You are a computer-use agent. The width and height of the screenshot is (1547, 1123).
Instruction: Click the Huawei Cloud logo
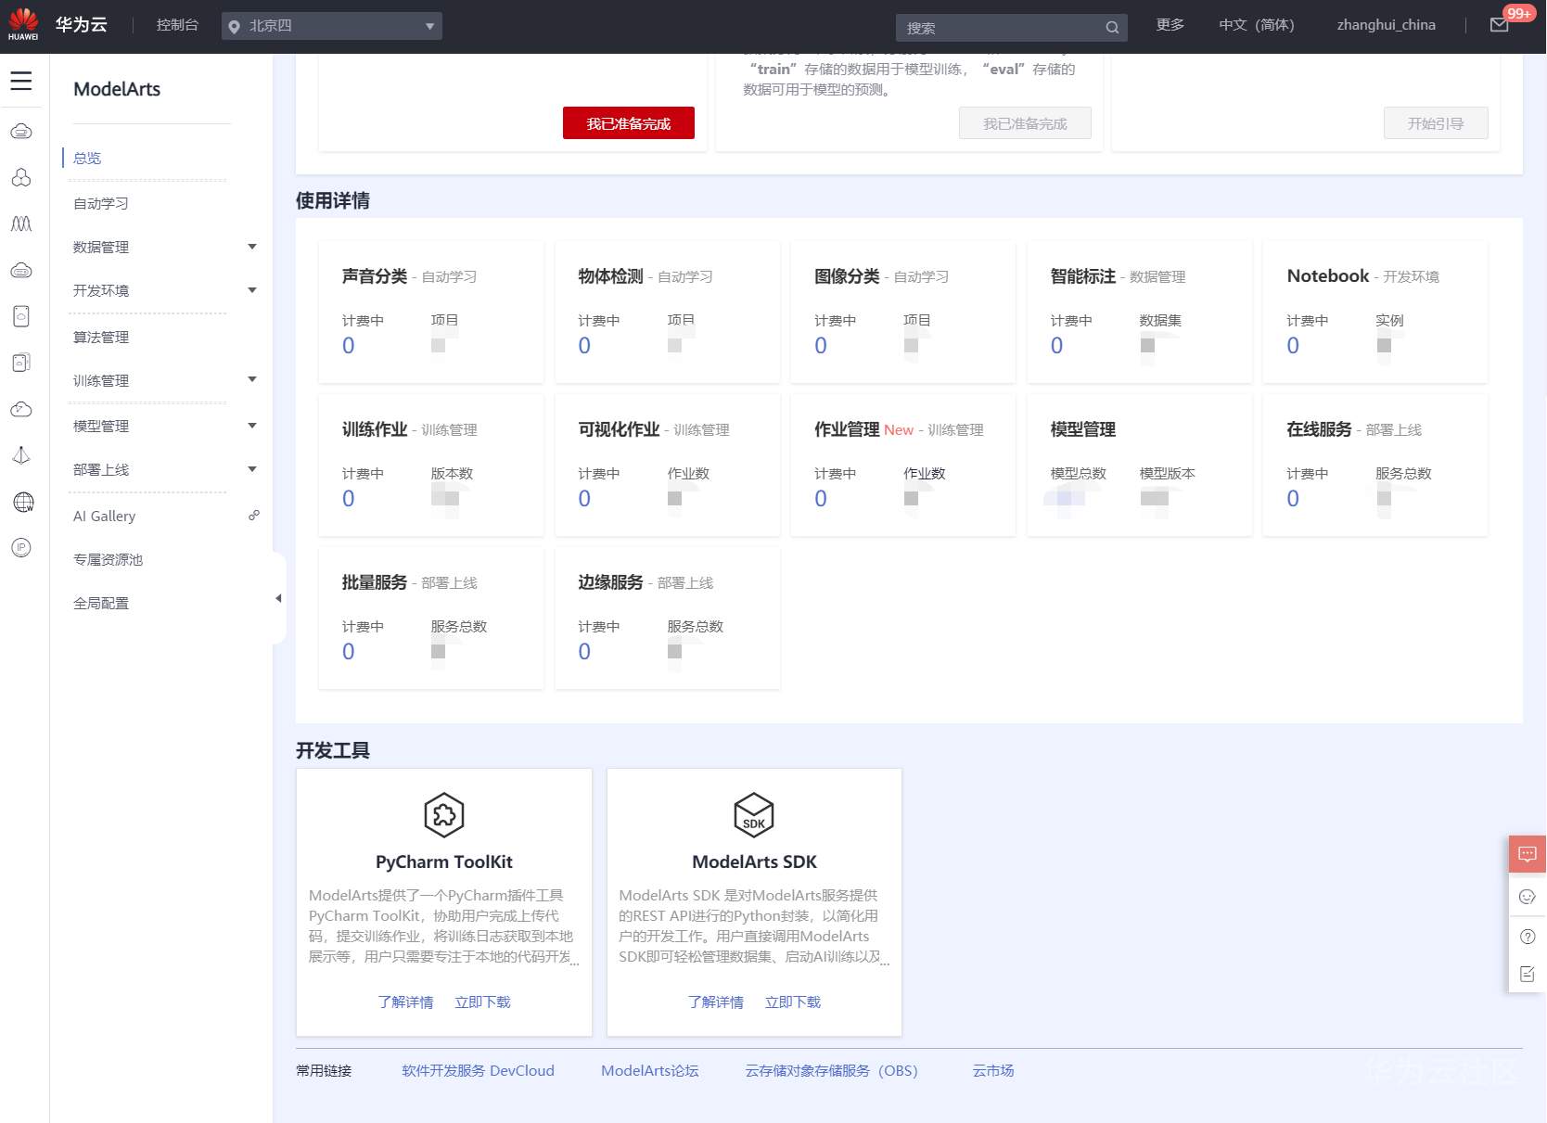(x=23, y=25)
